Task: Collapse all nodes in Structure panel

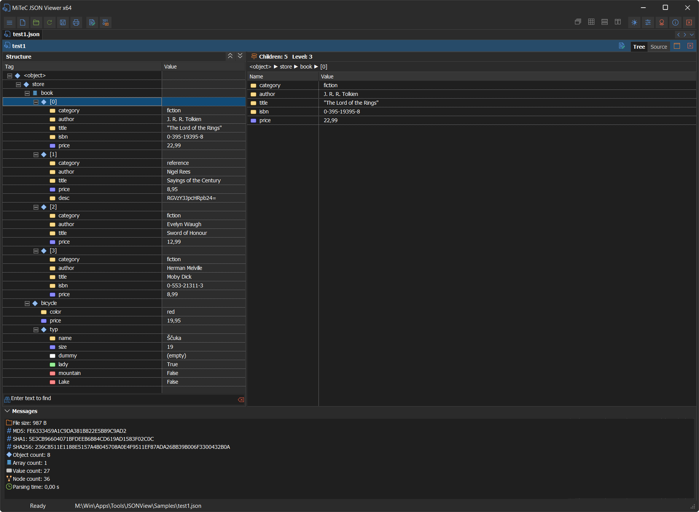Action: [x=230, y=56]
